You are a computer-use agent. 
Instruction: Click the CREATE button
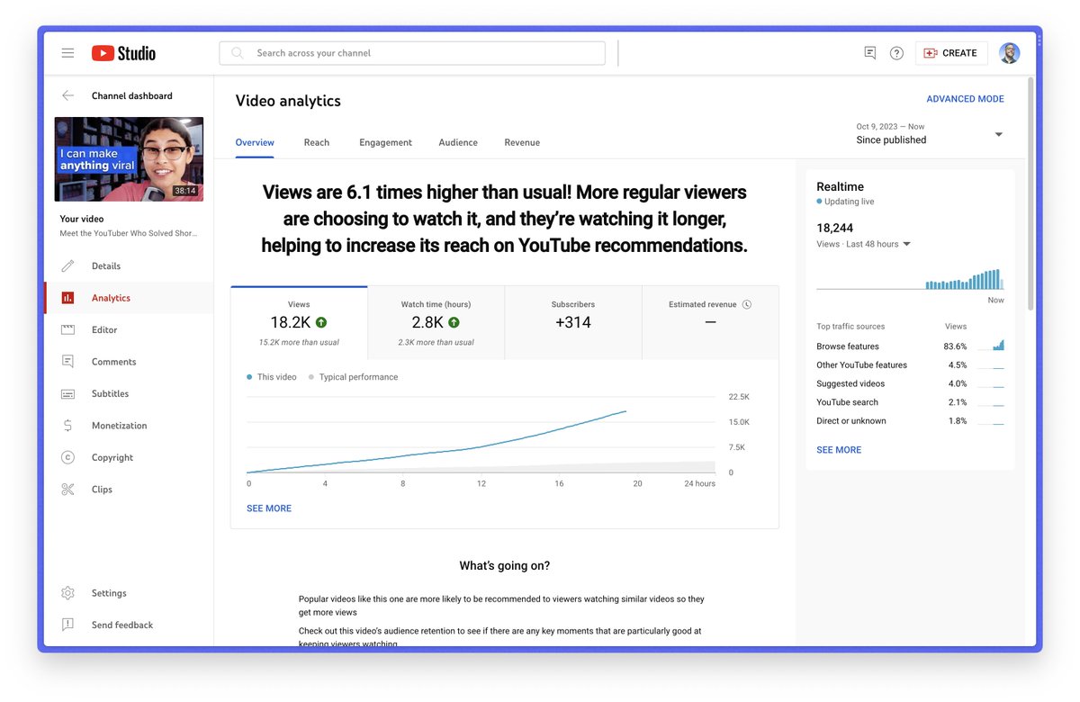pyautogui.click(x=951, y=53)
